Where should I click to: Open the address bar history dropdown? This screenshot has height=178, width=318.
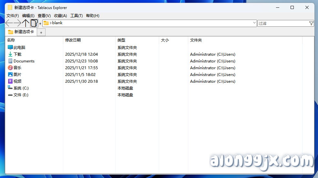pos(254,23)
